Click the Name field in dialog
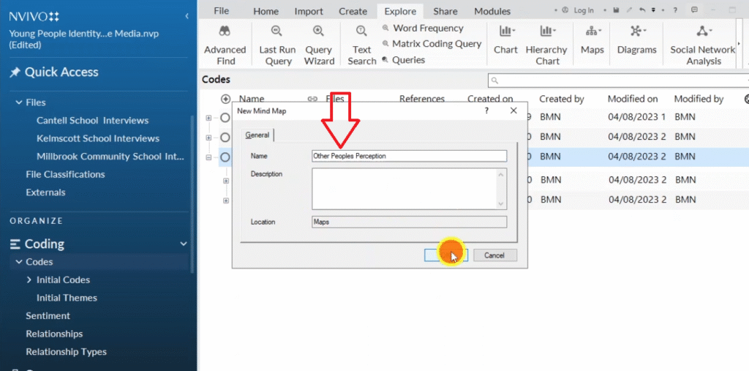 tap(409, 156)
